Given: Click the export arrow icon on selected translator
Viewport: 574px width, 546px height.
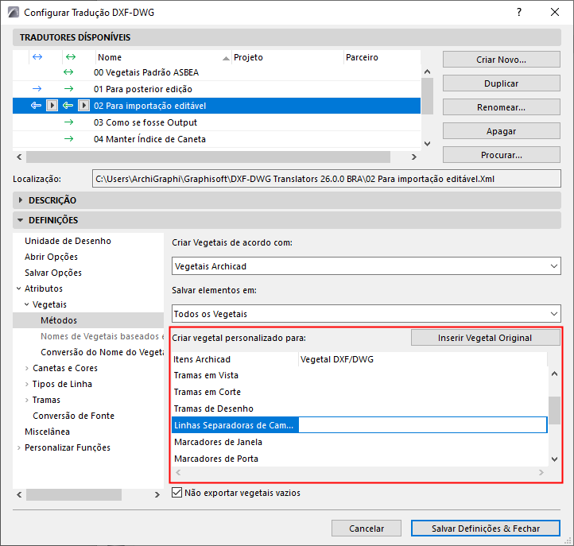Looking at the screenshot, I should (x=68, y=106).
